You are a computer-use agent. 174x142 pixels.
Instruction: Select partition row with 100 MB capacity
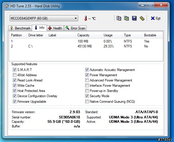(x=86, y=41)
